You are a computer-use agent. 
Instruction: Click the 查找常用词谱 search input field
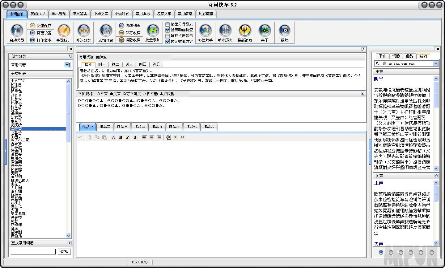33,252
